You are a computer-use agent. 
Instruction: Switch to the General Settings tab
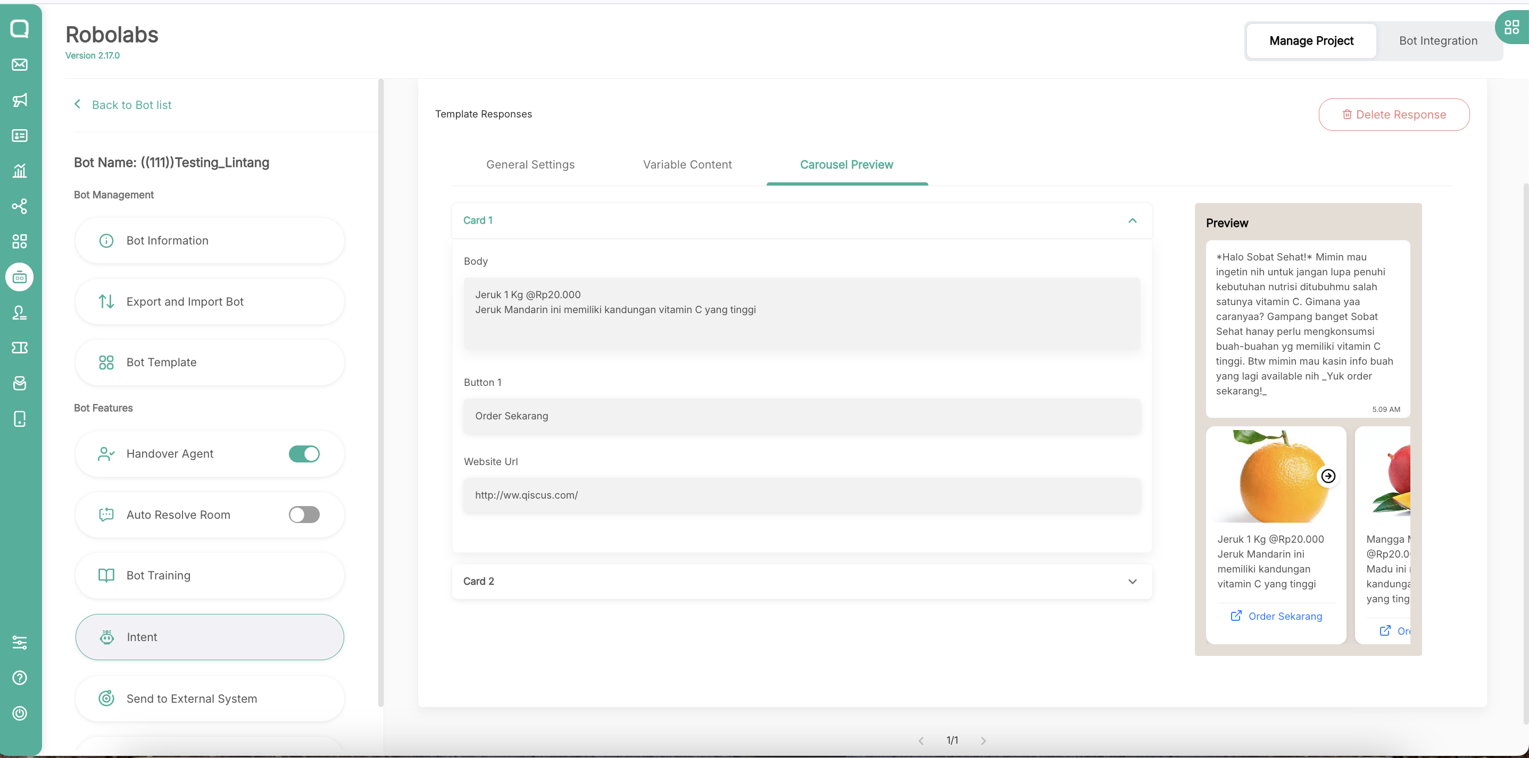pos(530,165)
